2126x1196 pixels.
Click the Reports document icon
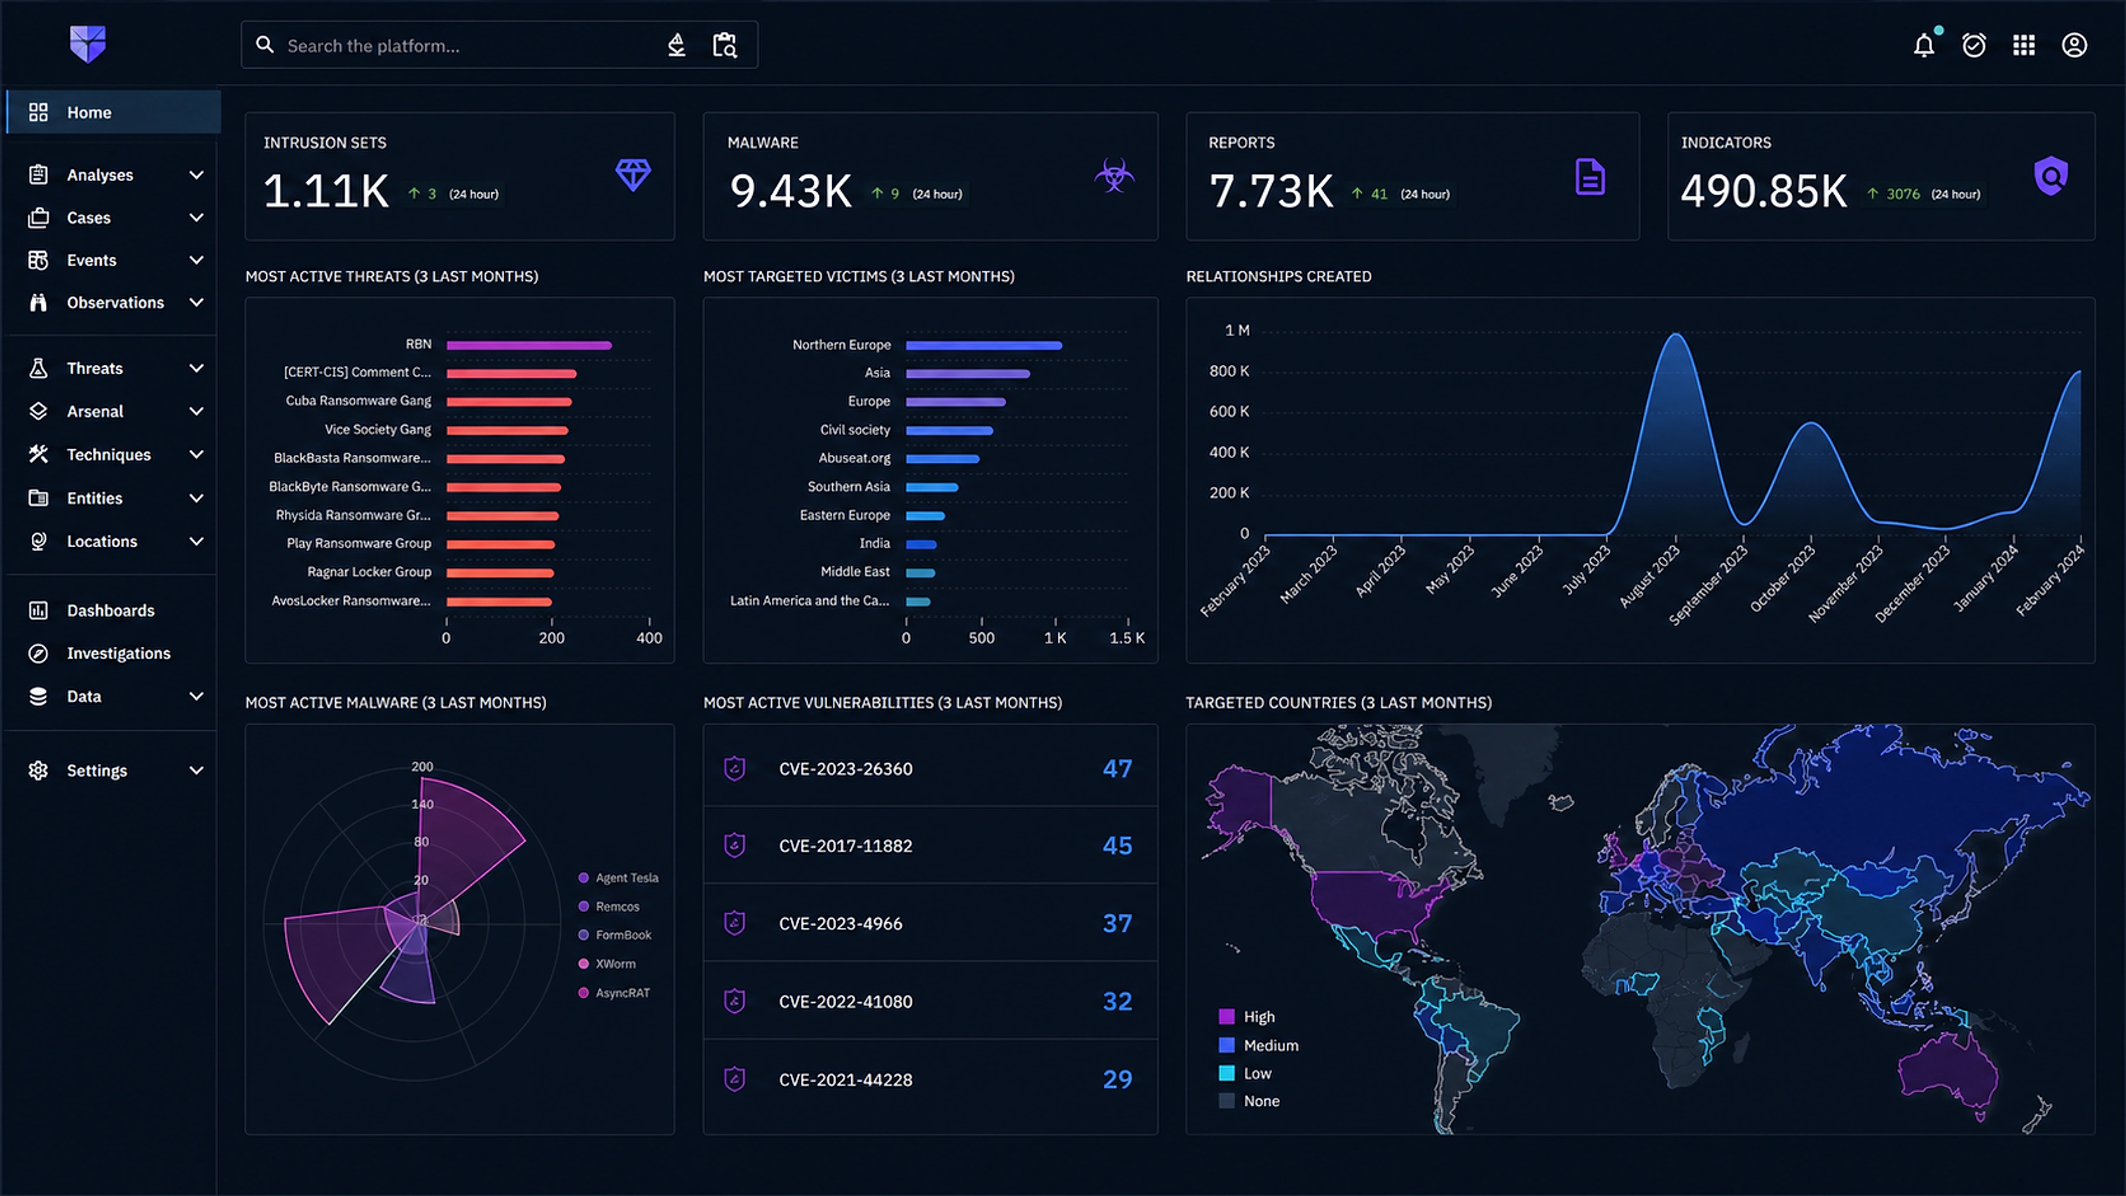[x=1589, y=177]
